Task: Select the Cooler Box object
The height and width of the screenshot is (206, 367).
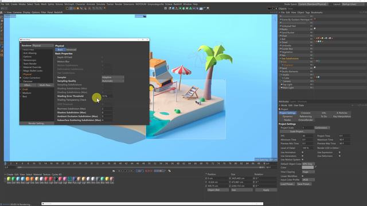Action: (287, 49)
